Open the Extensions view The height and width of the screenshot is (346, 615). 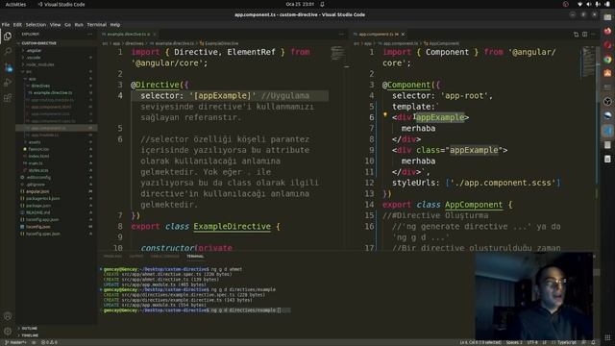tap(8, 98)
